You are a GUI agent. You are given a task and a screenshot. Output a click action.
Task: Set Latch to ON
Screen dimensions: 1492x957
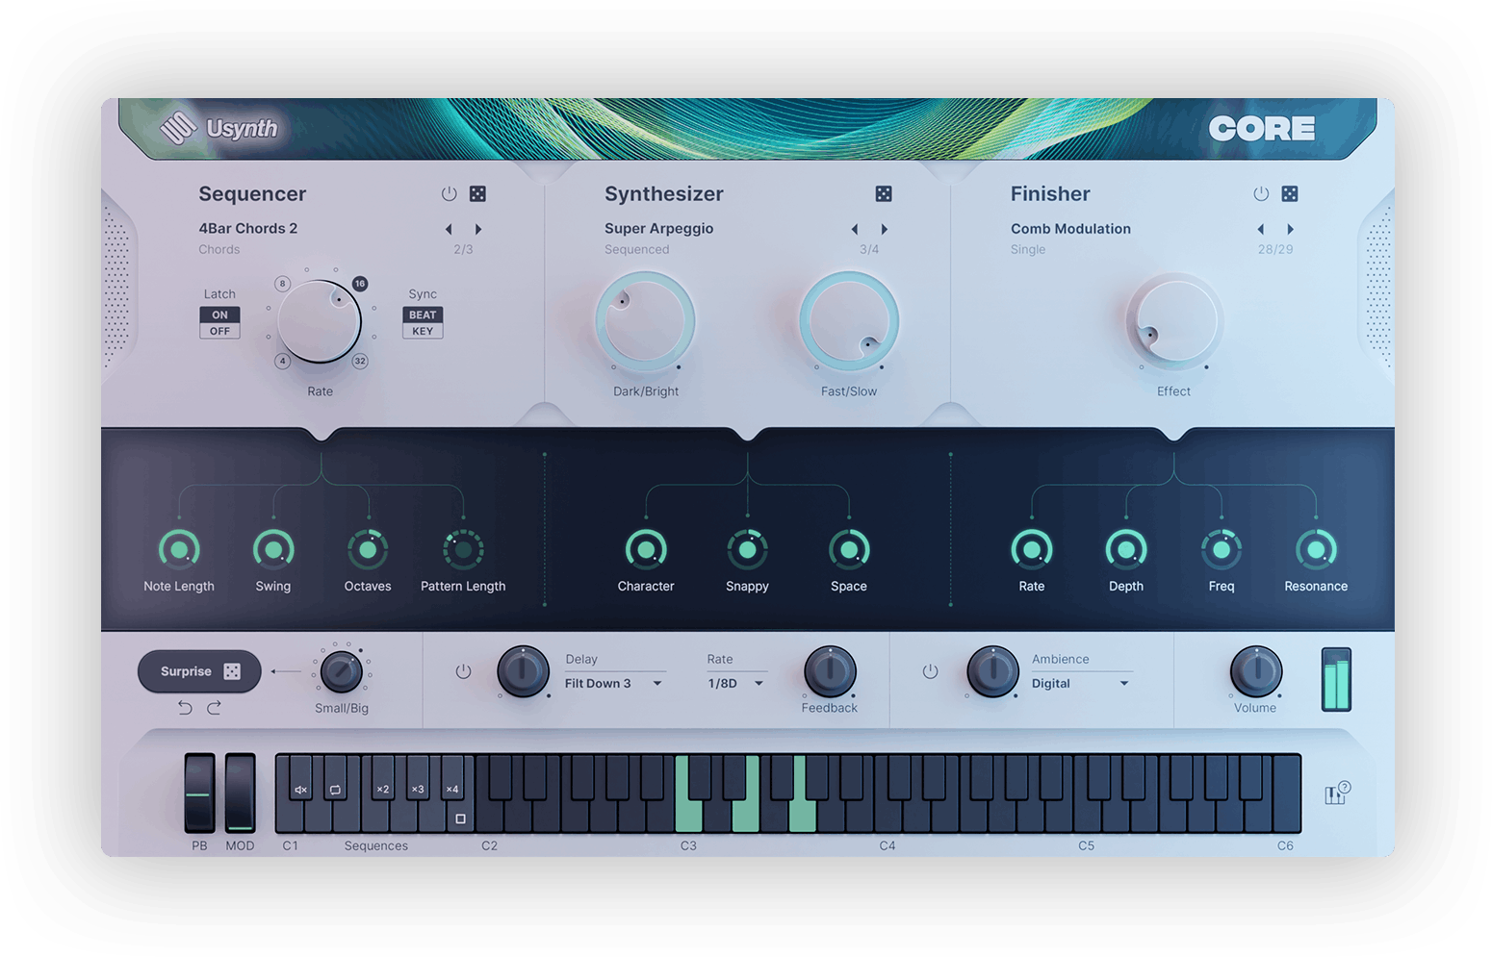(219, 315)
